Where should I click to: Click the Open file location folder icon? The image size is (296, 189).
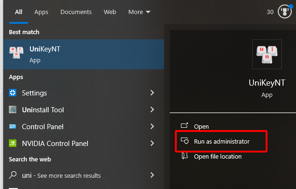184,156
